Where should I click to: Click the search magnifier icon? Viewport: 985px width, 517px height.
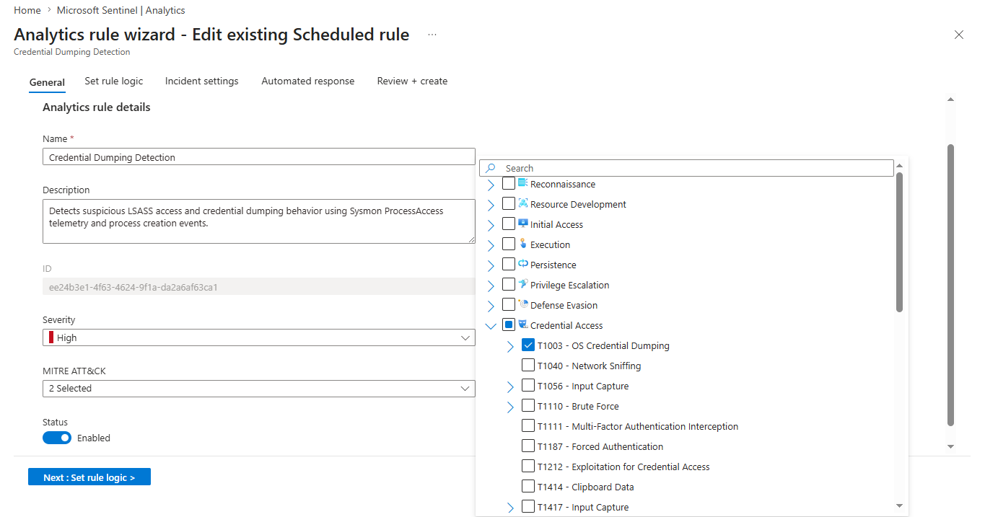coord(491,168)
